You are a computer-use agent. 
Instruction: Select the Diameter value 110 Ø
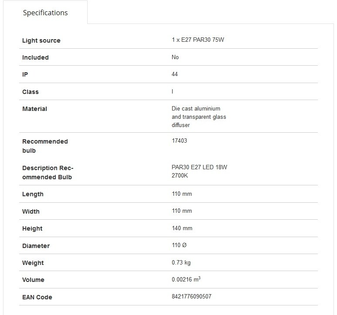179,245
